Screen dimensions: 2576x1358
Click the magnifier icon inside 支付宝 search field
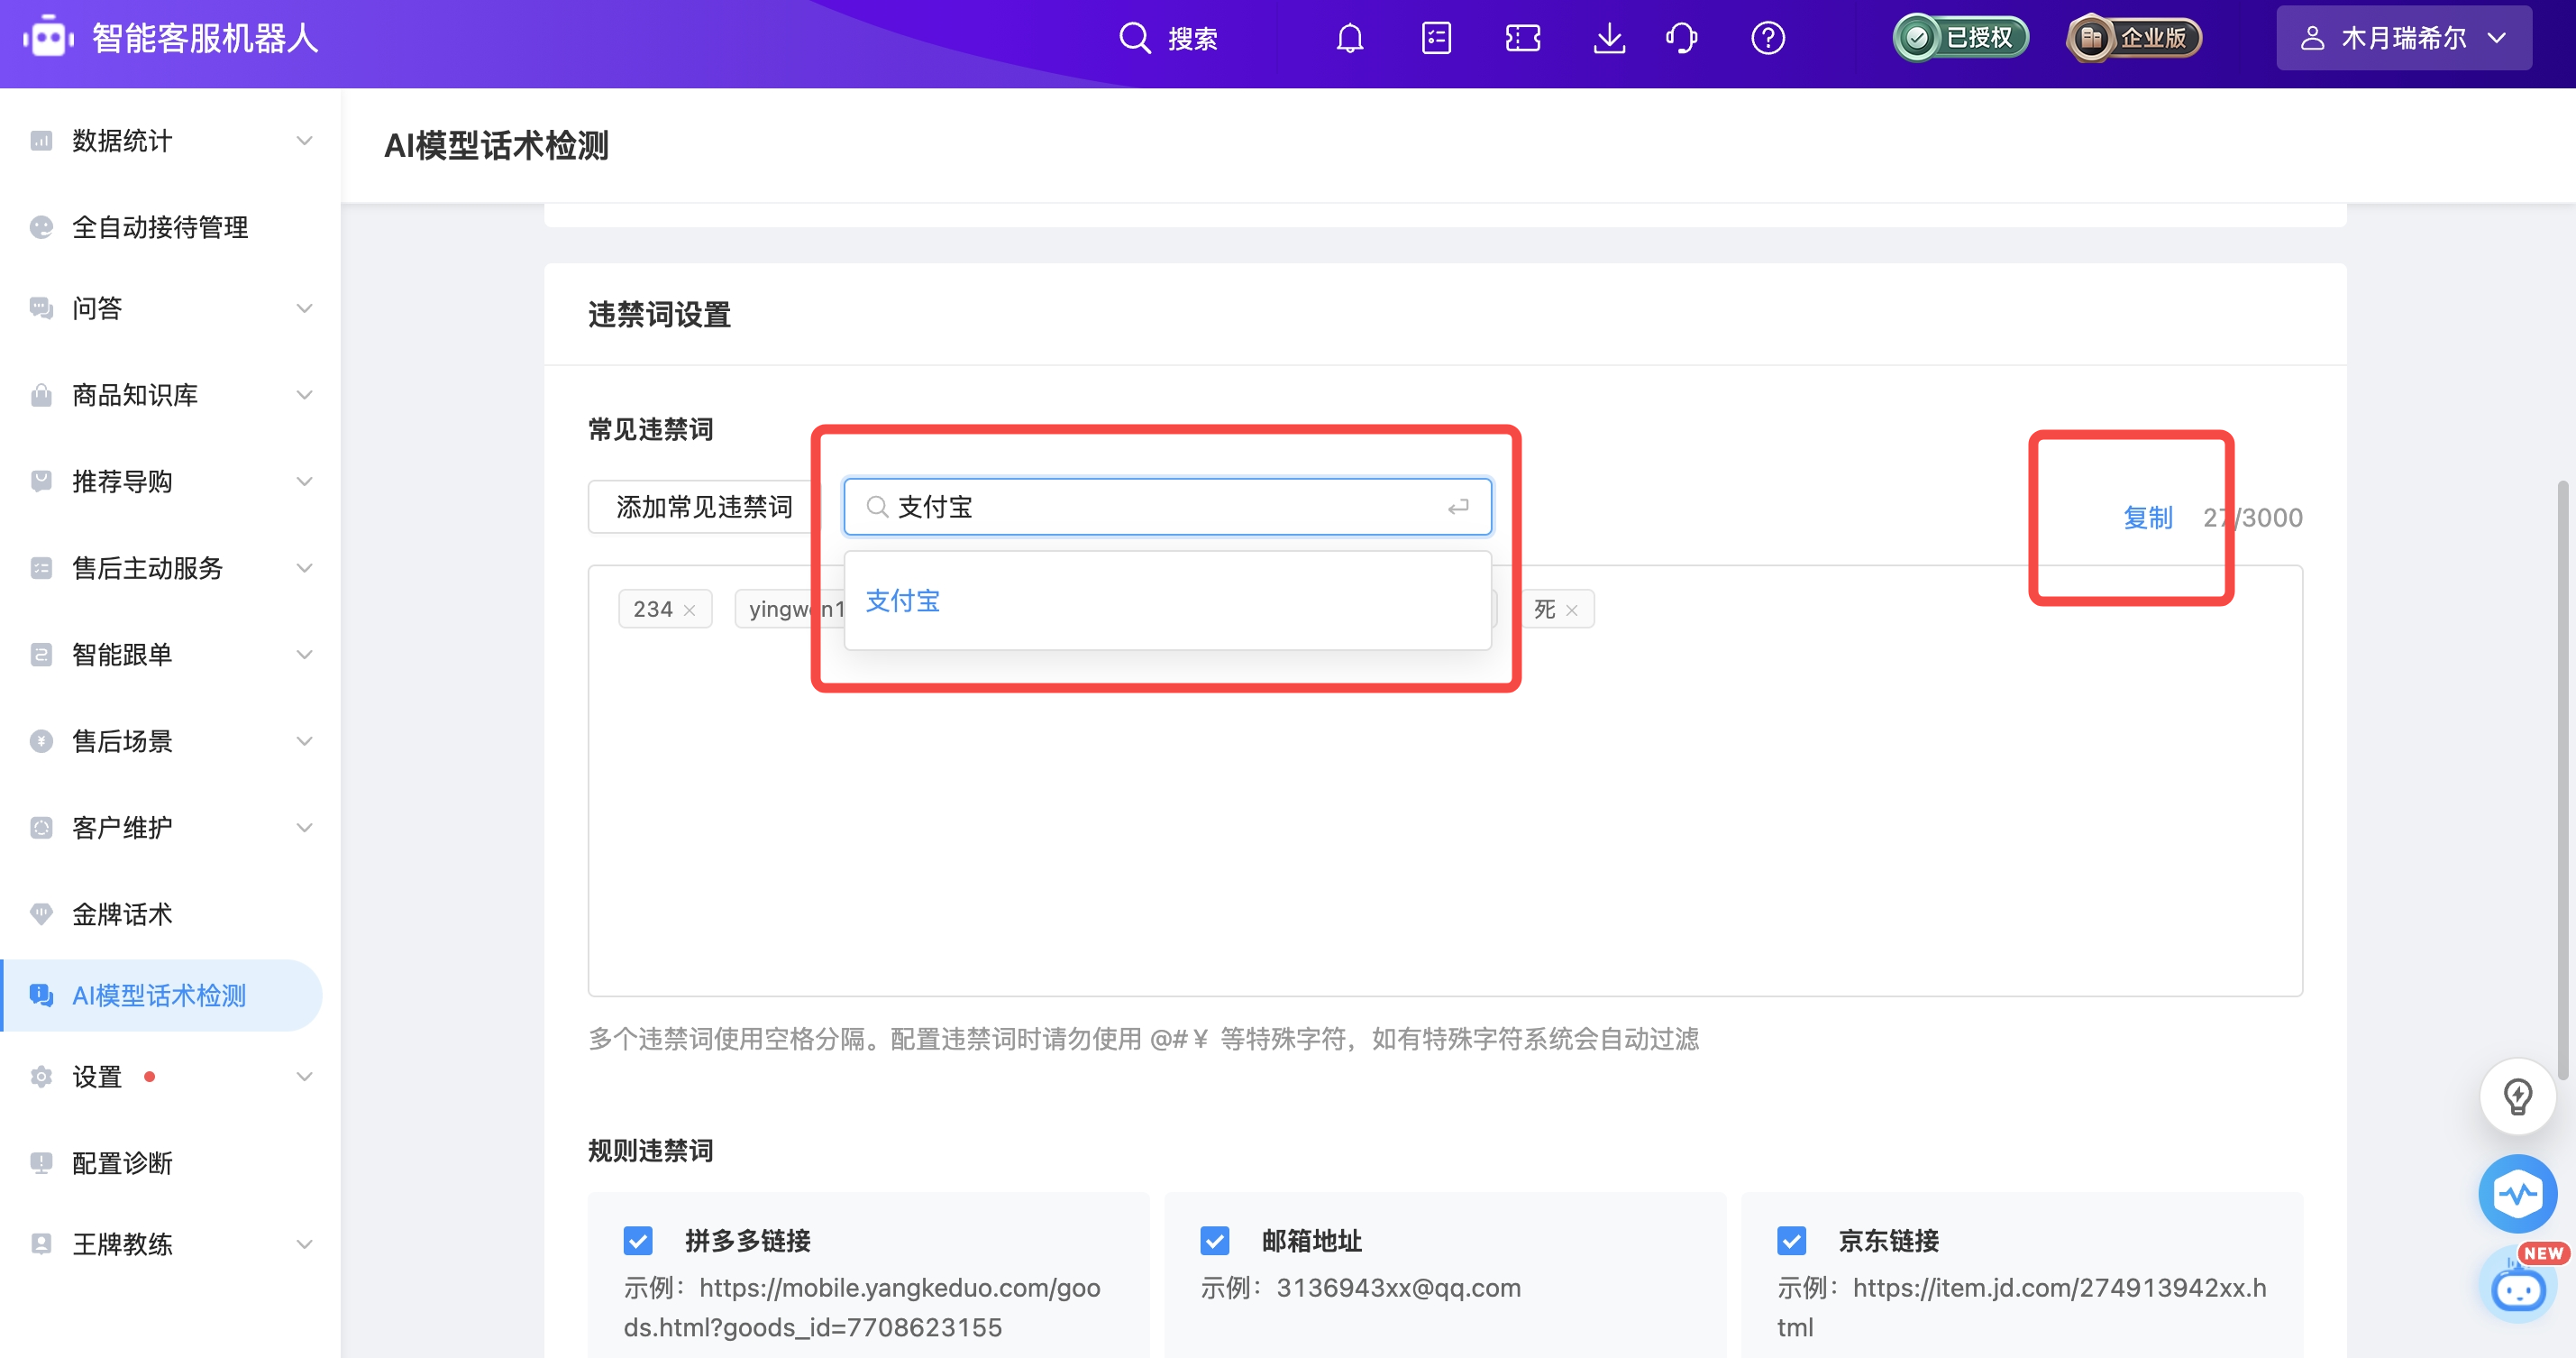tap(877, 508)
